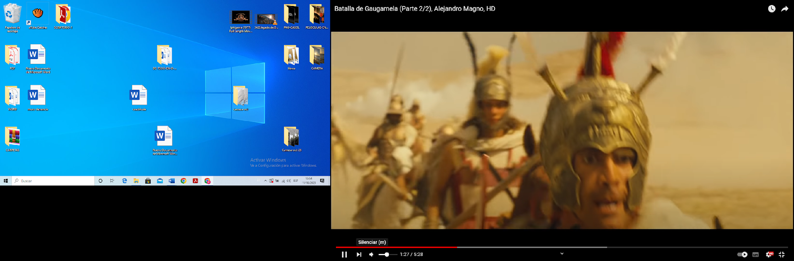Seek along the red video progress bar
794x261 pixels.
pos(396,247)
